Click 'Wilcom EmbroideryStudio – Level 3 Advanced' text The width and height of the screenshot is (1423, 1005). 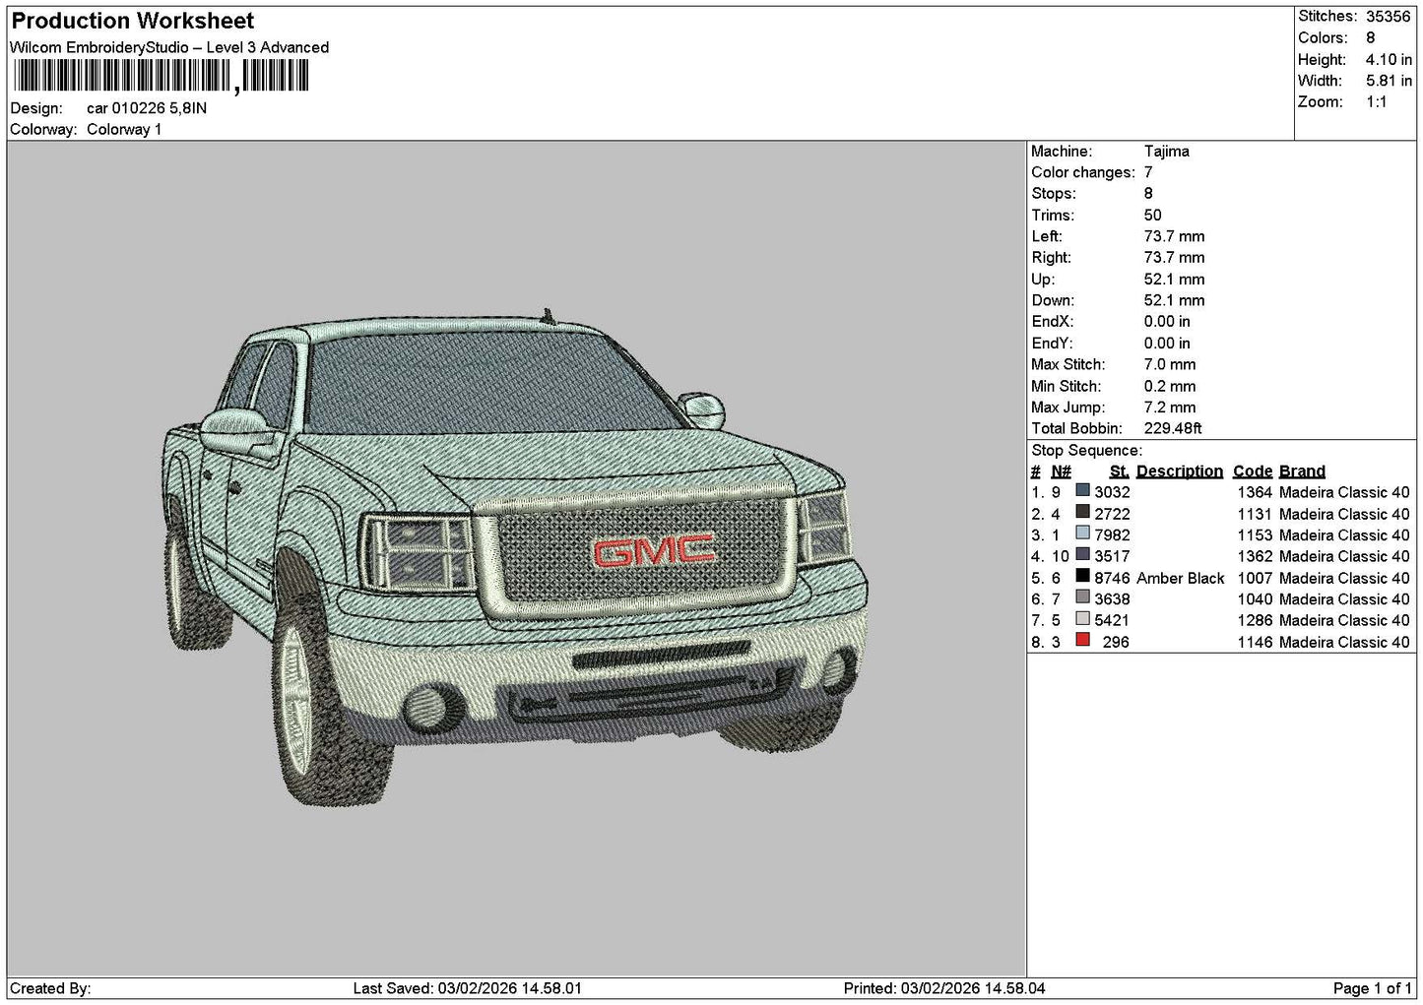pos(169,47)
